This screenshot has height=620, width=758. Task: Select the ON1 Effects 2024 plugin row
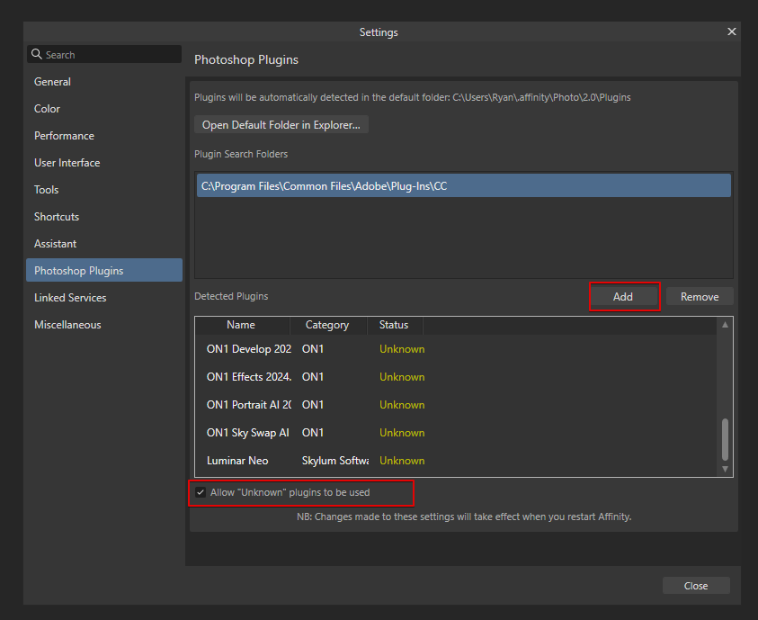(x=456, y=377)
